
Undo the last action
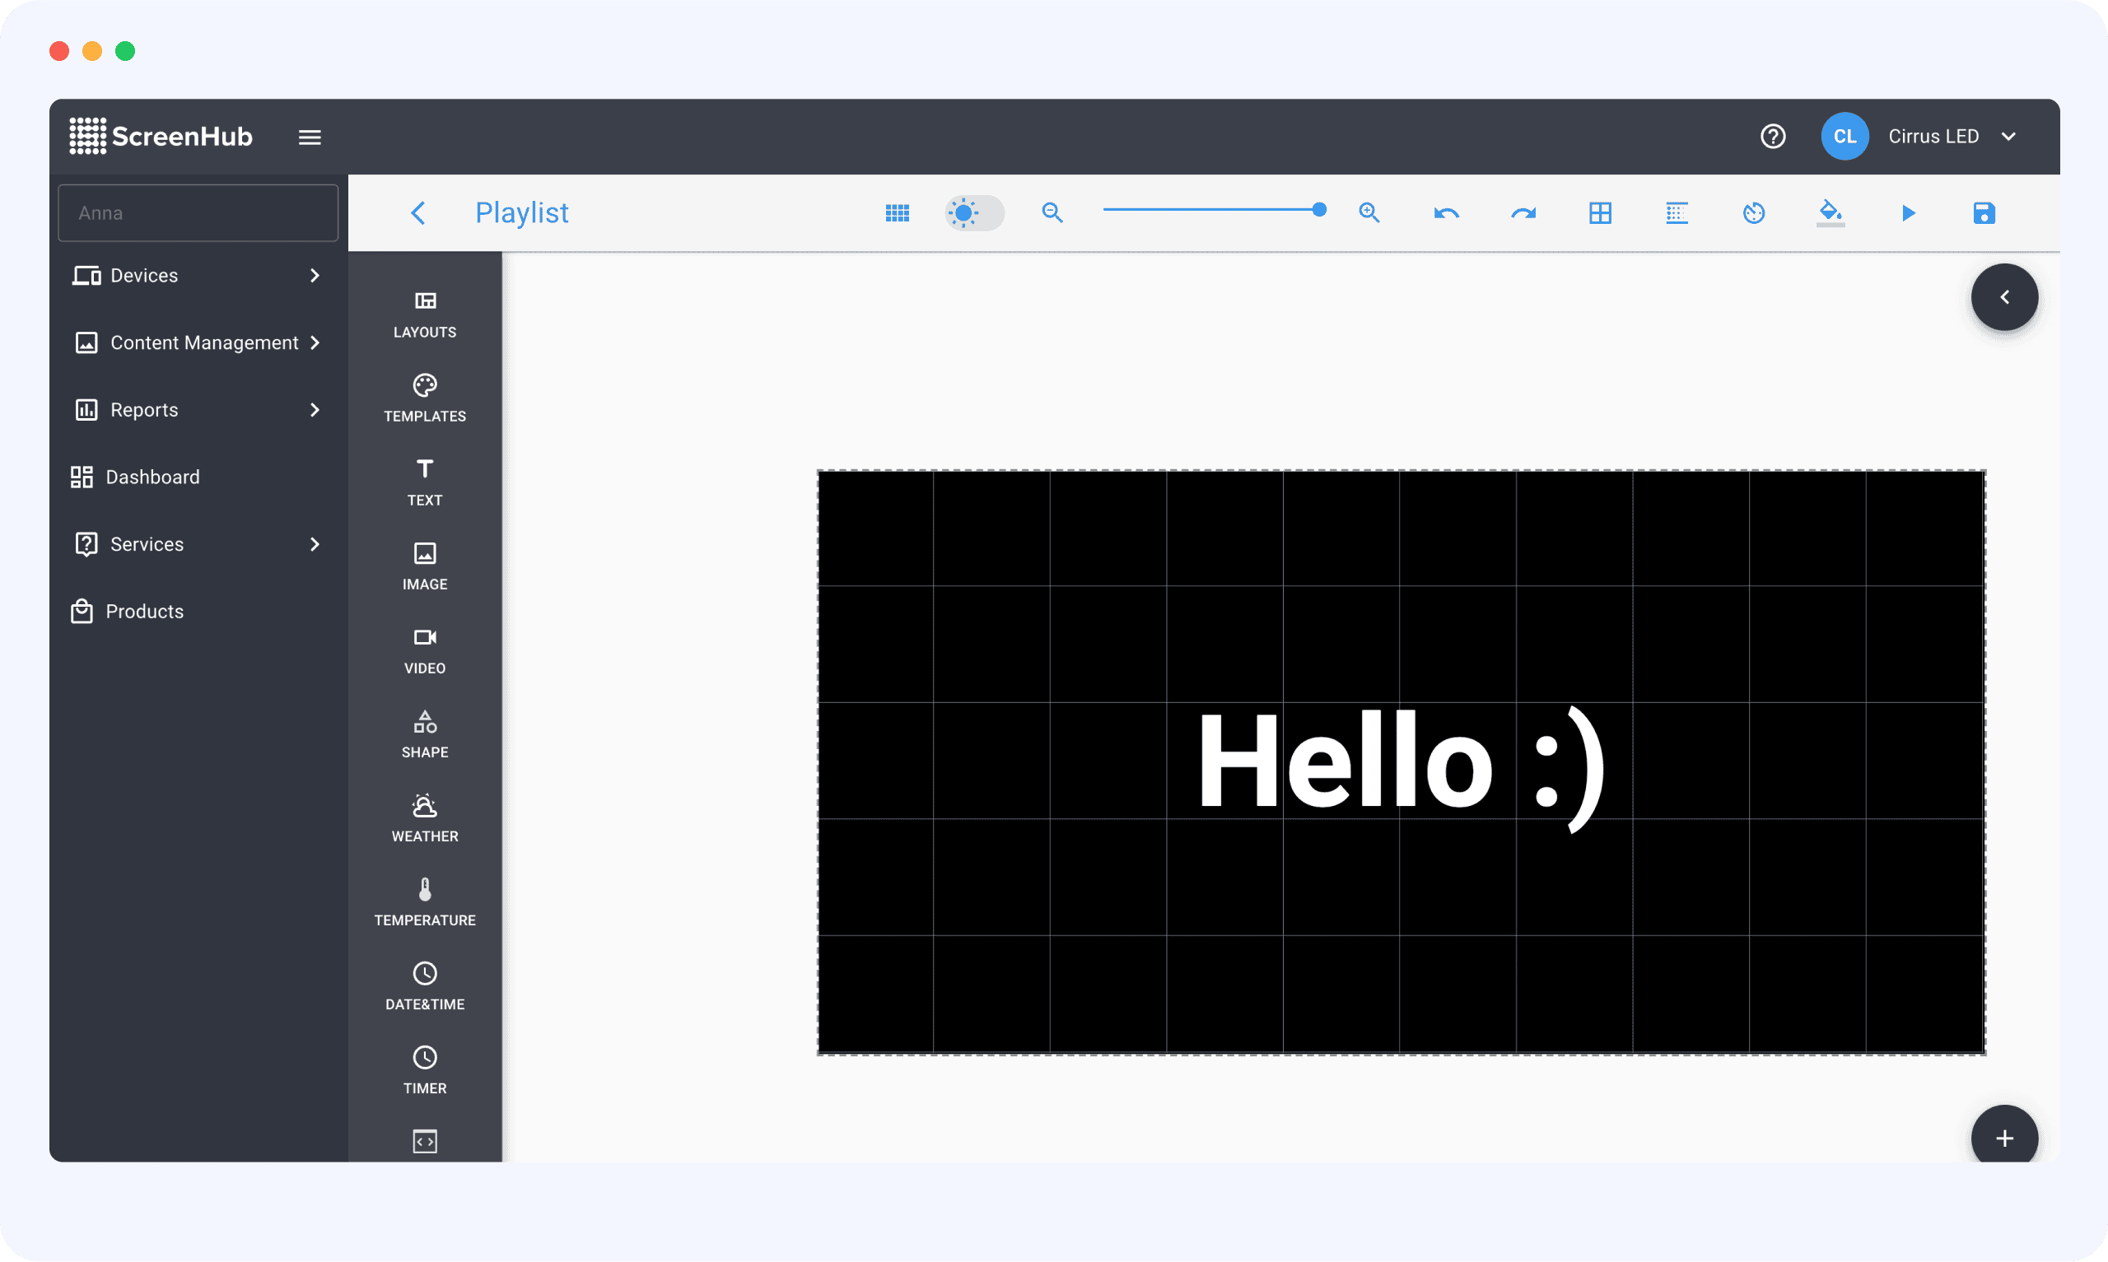(x=1446, y=212)
